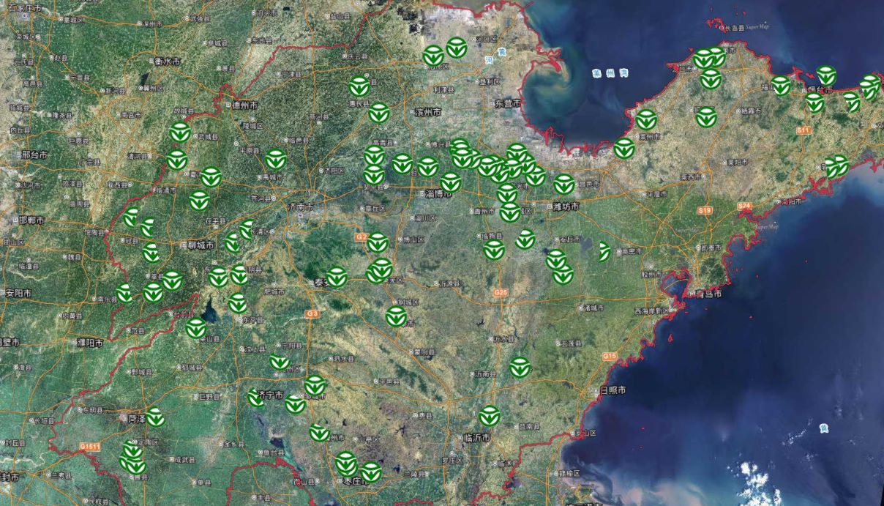Click the 德州市 city label
The width and height of the screenshot is (884, 506).
tap(245, 105)
